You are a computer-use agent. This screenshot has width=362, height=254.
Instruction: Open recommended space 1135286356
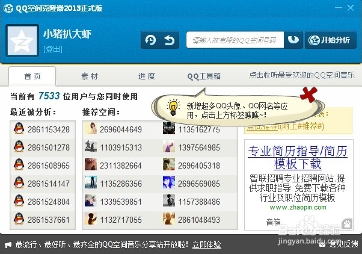[121, 184]
